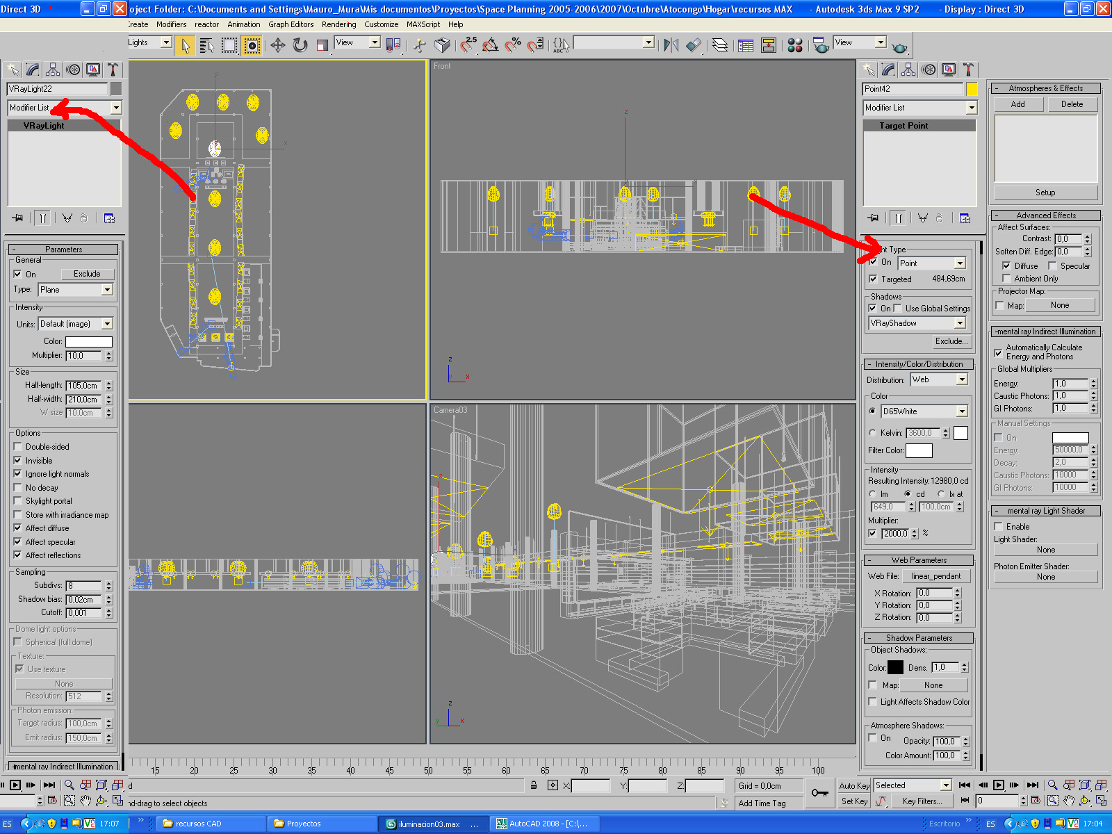Viewport: 1112px width, 834px height.
Task: Toggle the Angle Snap icon
Action: pos(491,46)
